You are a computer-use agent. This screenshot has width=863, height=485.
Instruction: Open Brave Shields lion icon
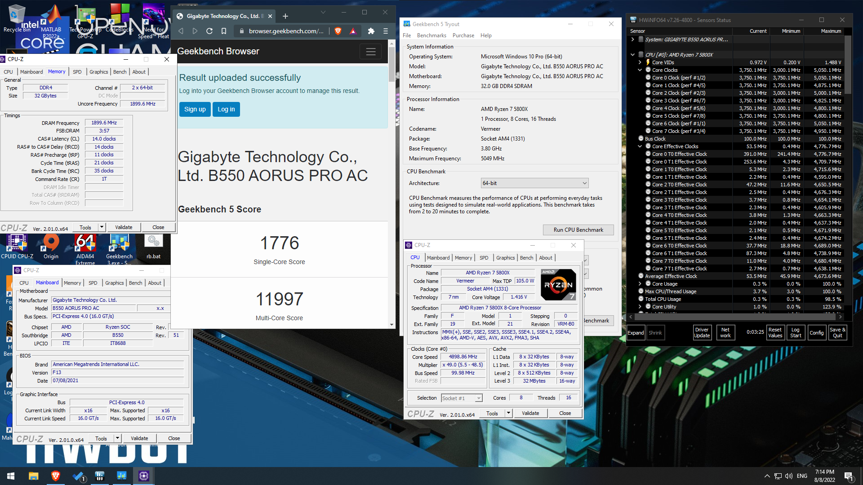pyautogui.click(x=338, y=31)
